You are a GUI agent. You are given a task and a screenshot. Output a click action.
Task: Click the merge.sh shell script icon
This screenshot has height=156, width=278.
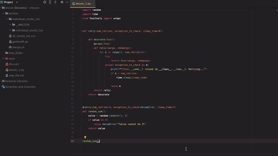click(10, 47)
